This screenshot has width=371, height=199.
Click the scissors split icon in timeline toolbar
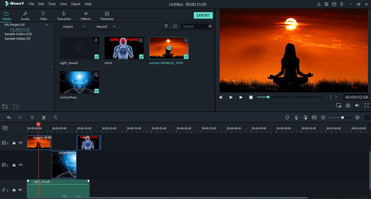point(44,117)
